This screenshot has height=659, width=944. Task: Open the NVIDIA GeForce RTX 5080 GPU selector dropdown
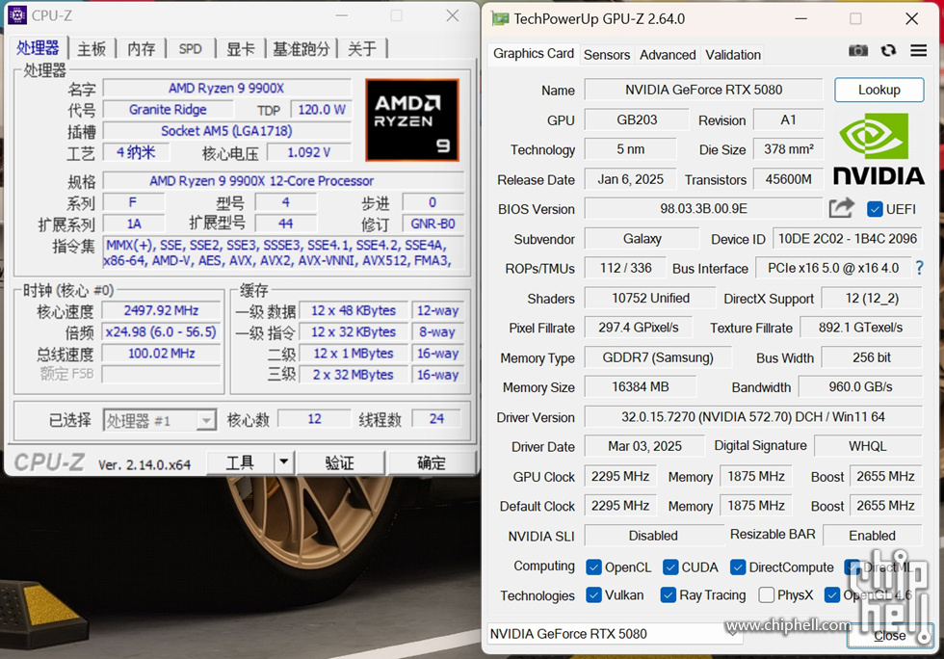point(615,634)
